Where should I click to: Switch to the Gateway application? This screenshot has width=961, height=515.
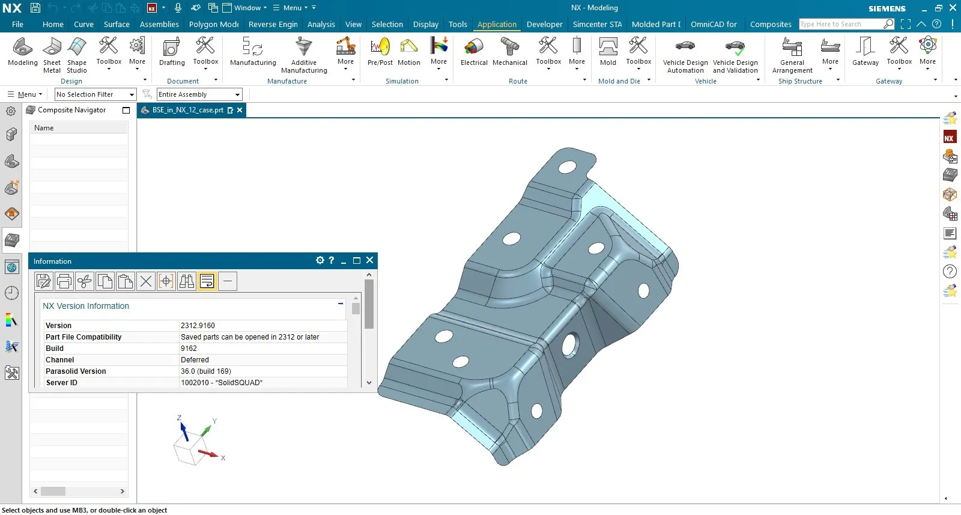(866, 52)
